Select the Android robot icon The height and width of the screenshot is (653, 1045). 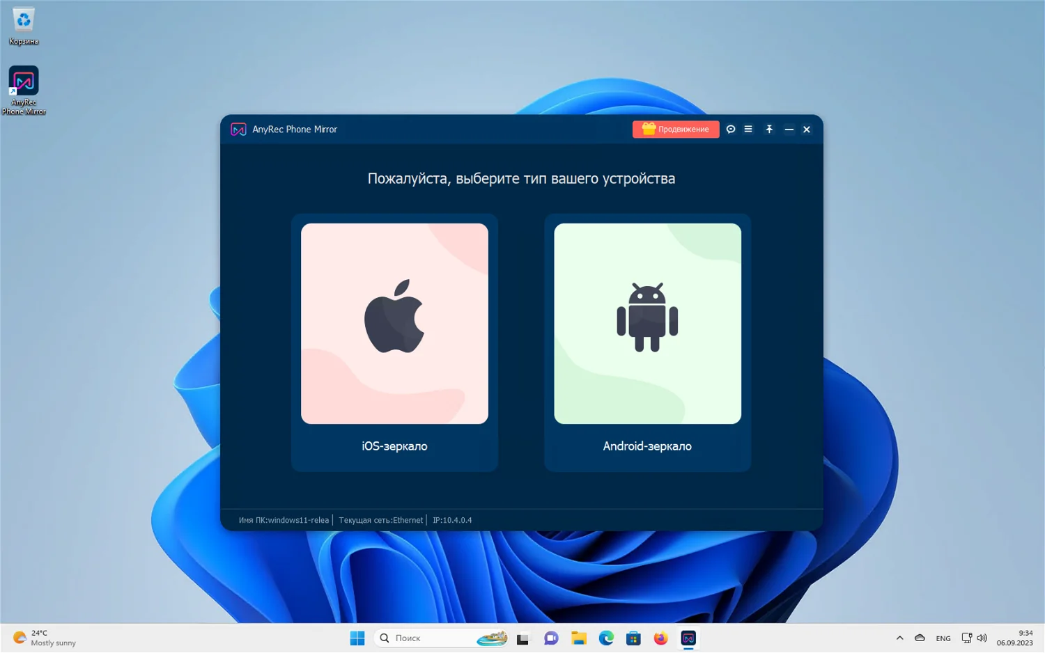(647, 317)
